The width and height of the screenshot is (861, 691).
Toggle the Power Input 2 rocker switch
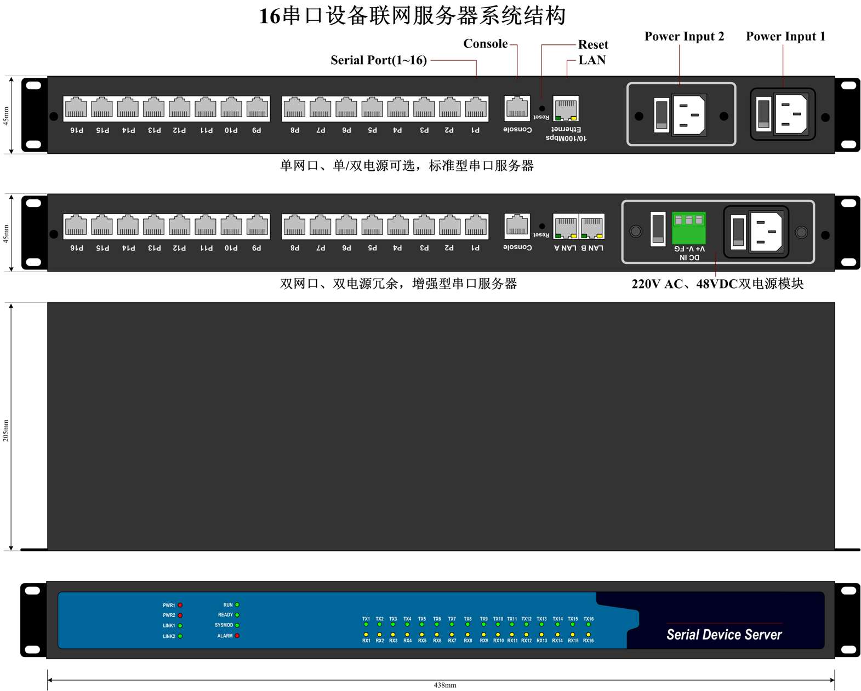(x=662, y=115)
